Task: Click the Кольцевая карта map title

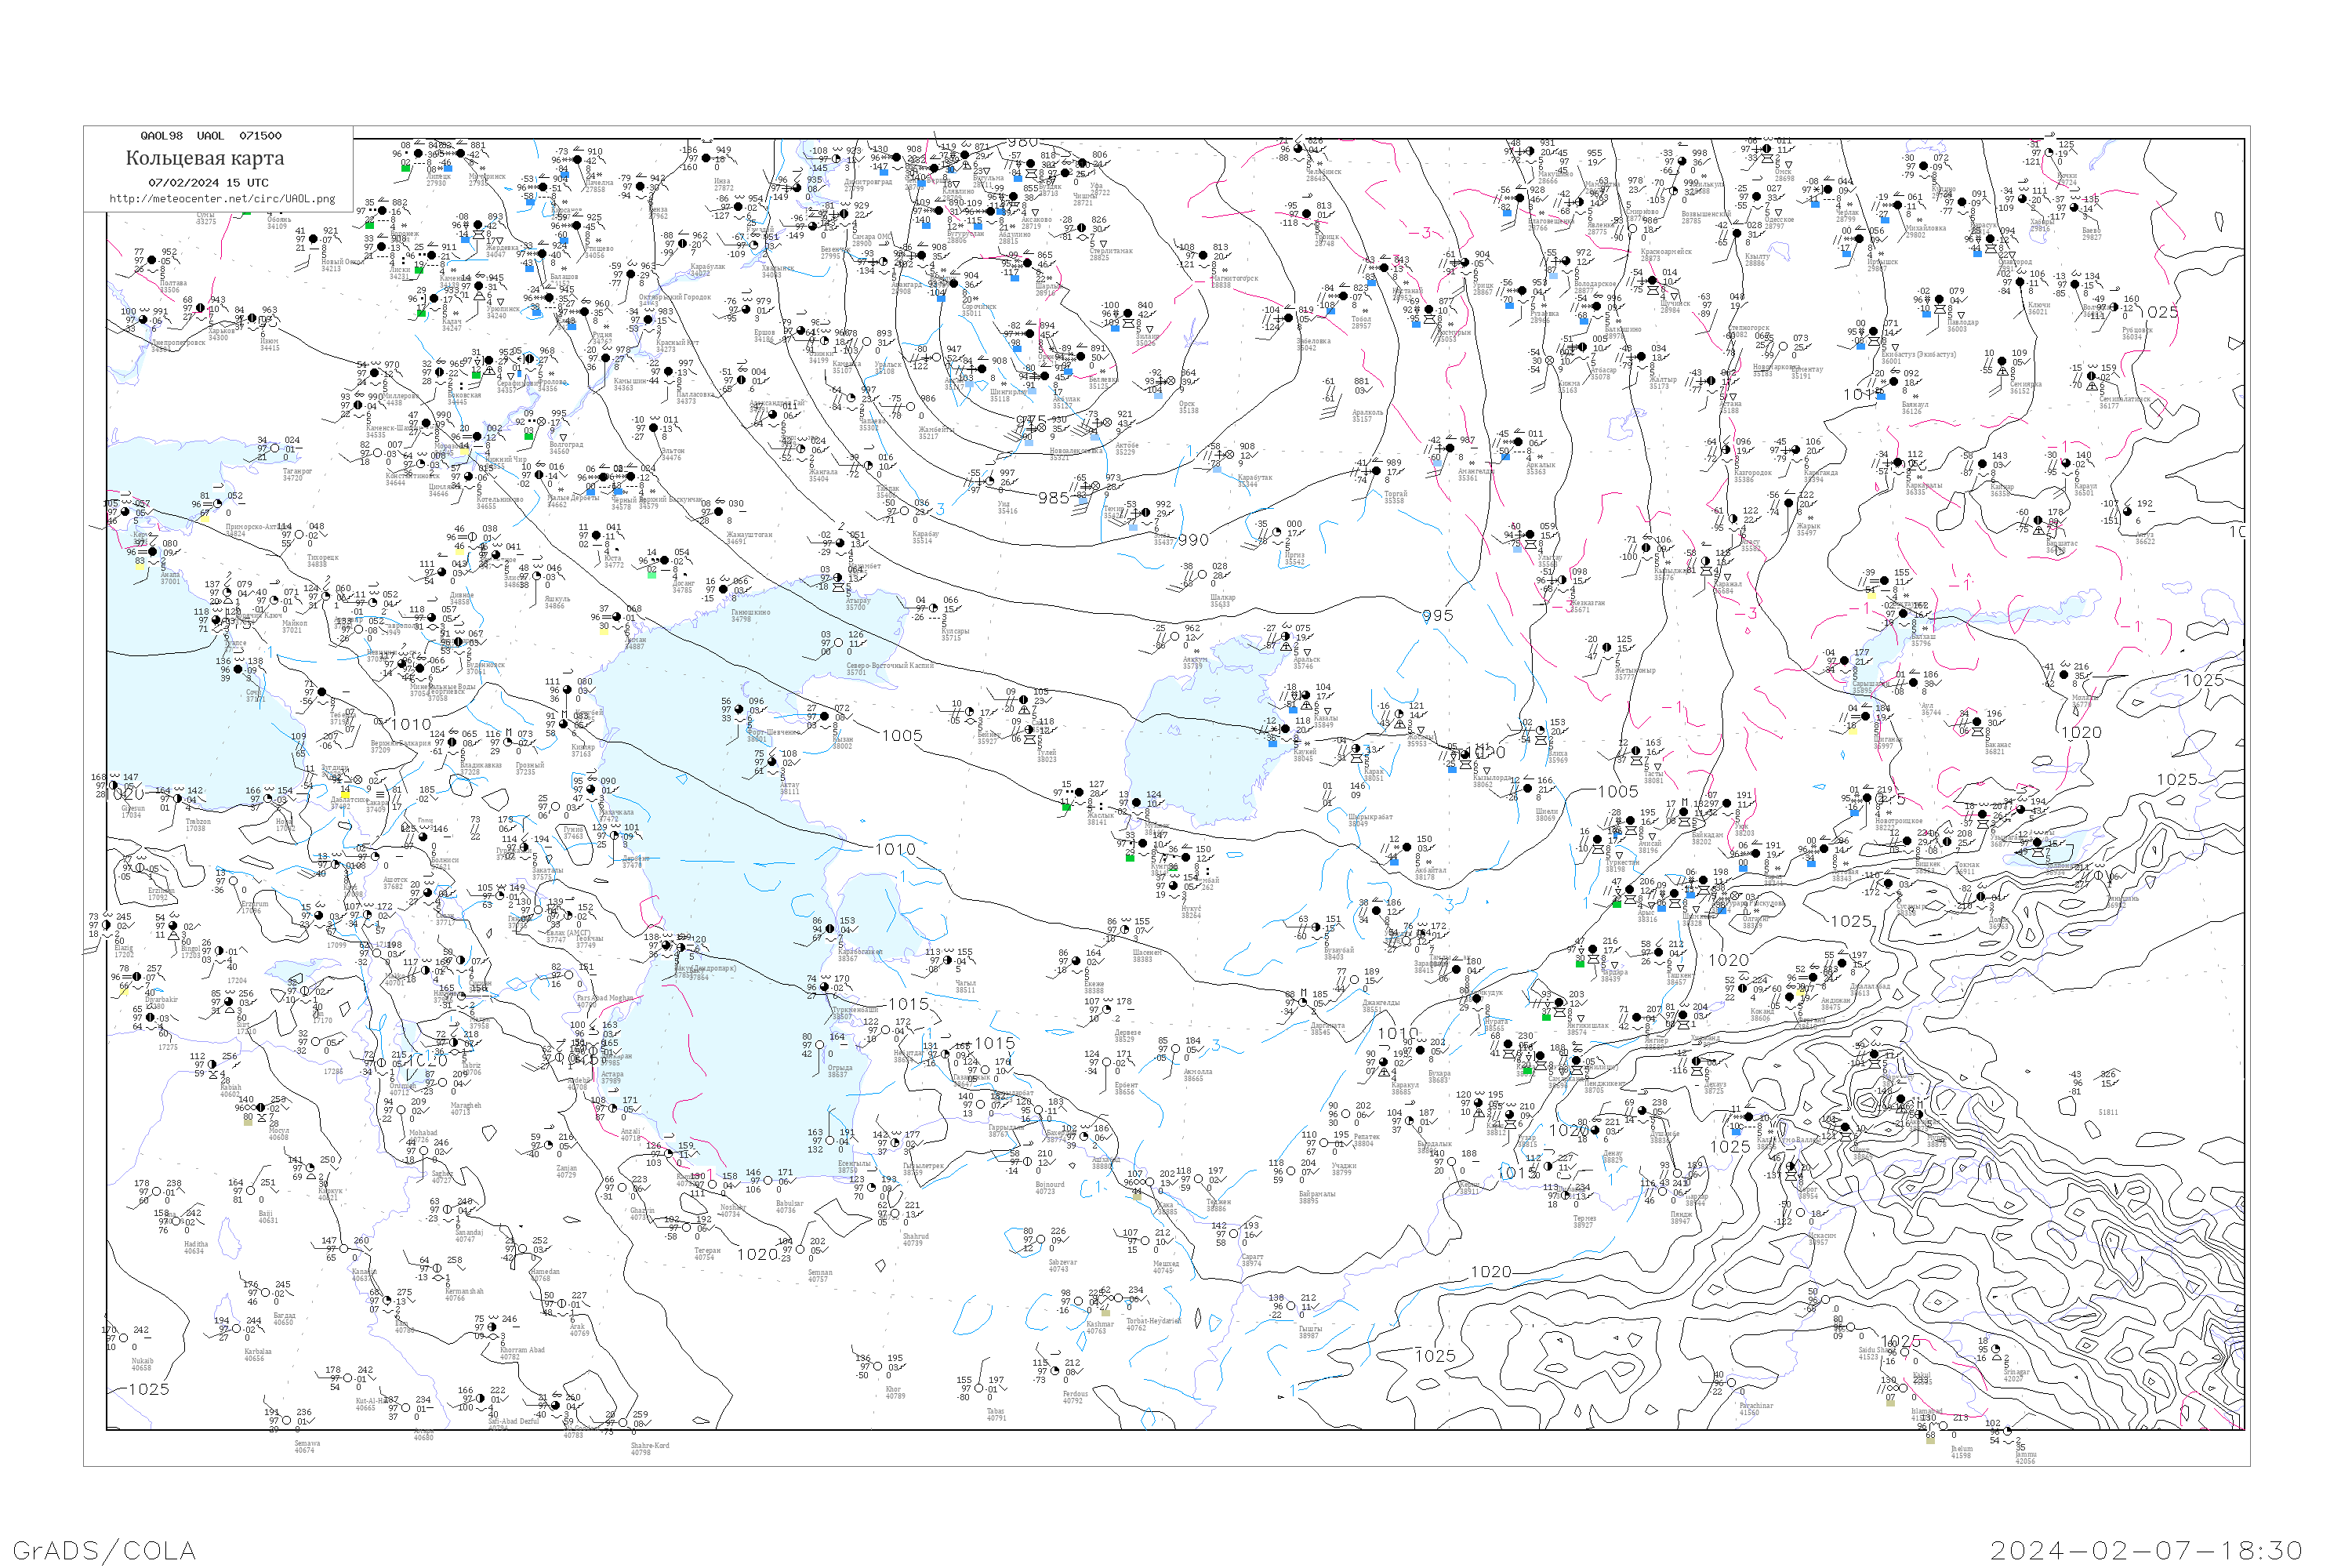Action: [205, 158]
